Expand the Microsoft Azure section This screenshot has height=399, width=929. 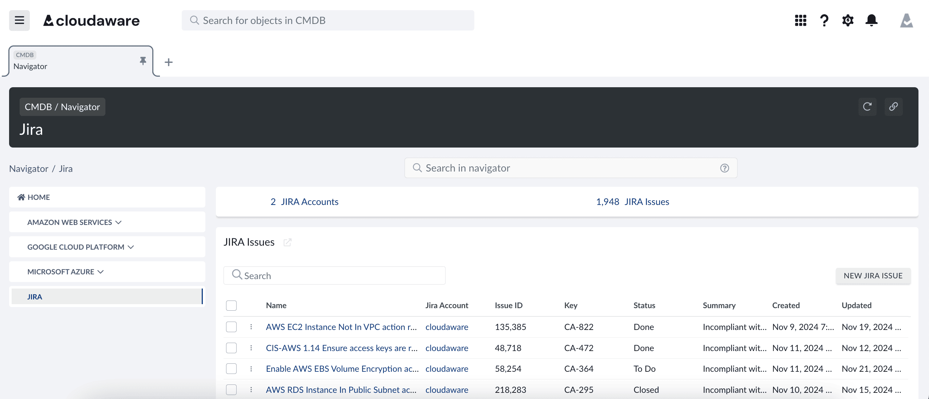pos(65,272)
